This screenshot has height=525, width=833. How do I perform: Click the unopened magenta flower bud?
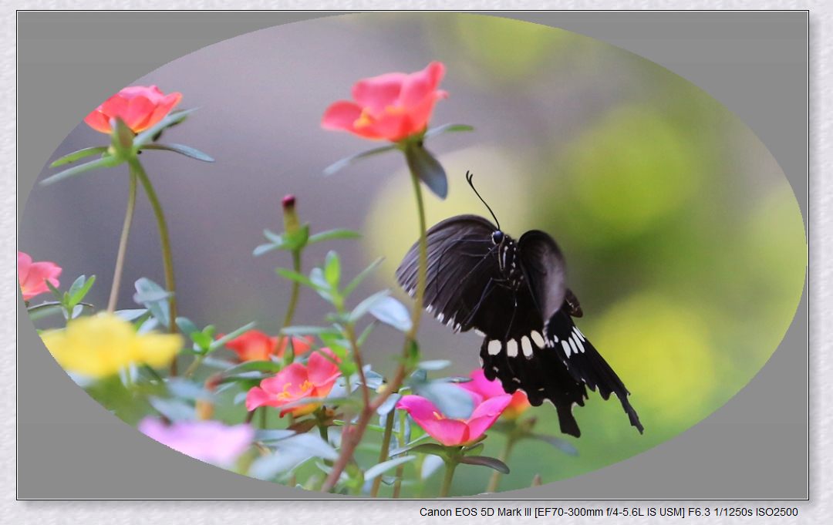[x=288, y=202]
